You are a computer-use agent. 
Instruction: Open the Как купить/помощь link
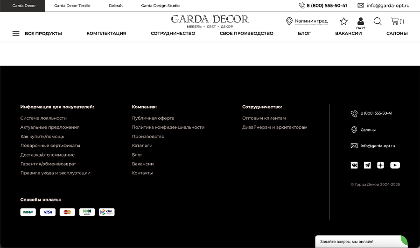42,137
